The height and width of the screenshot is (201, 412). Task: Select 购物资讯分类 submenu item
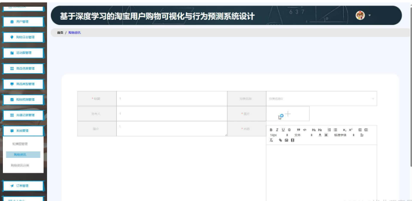tap(20, 166)
